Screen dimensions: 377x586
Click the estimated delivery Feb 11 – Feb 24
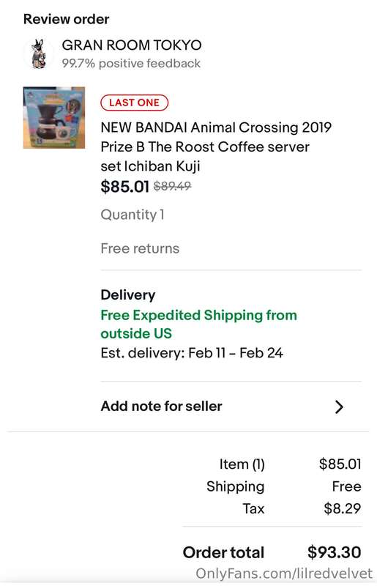point(192,353)
